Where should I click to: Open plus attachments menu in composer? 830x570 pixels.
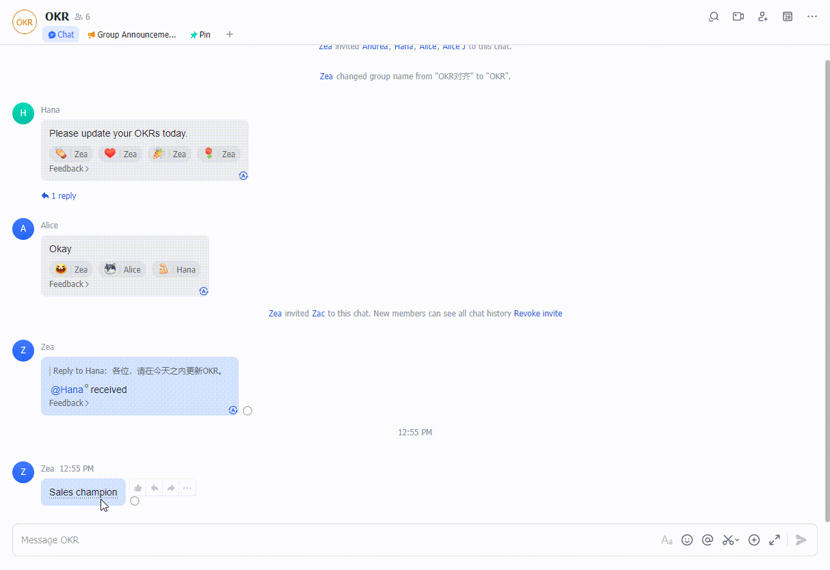pyautogui.click(x=754, y=540)
